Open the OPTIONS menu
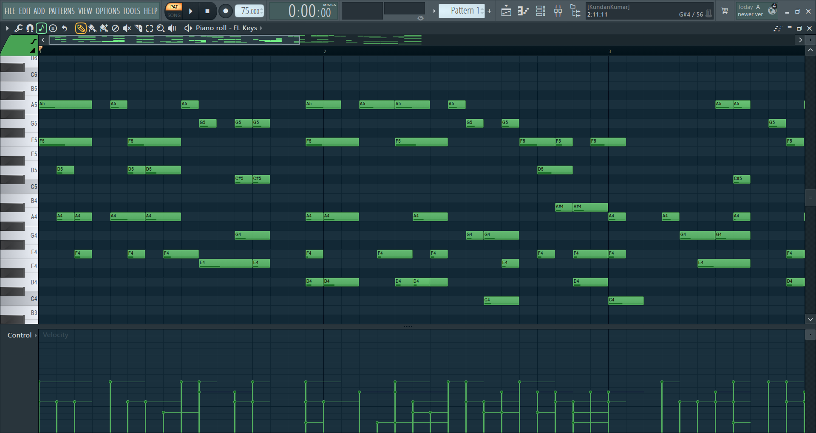 click(x=108, y=11)
